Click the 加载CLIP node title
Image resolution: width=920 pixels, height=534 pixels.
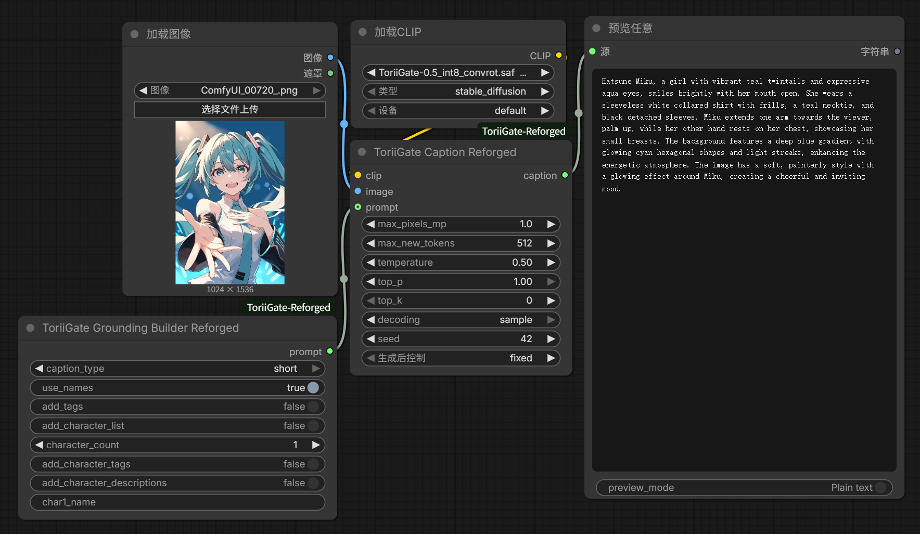coord(398,32)
